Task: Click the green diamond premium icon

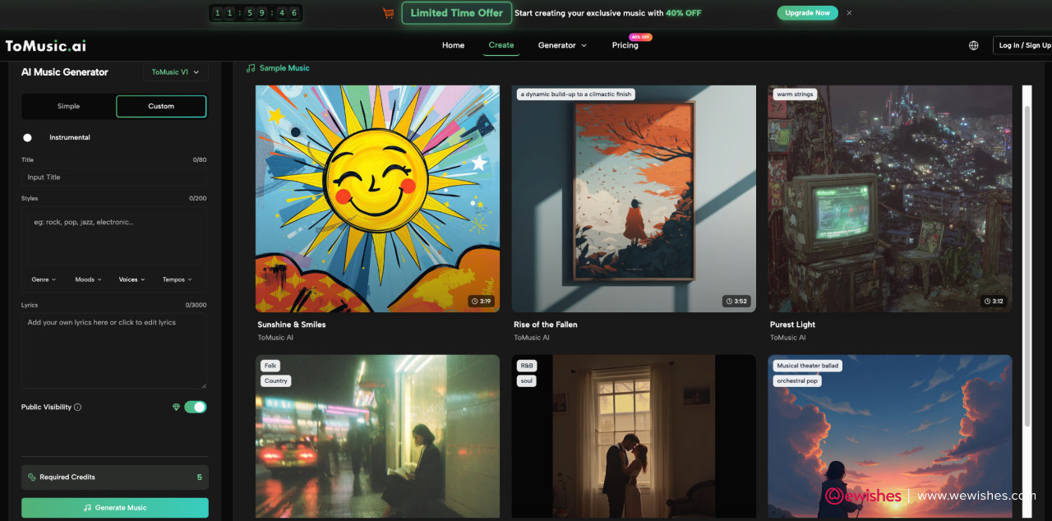Action: (176, 407)
